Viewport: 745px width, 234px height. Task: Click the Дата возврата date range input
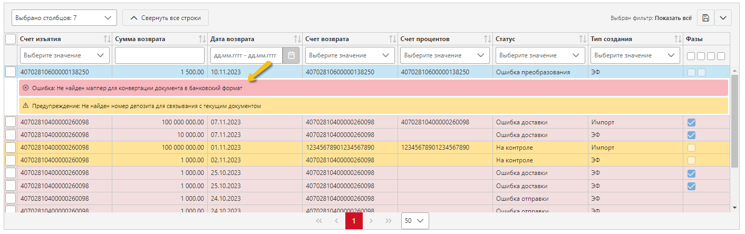[246, 55]
